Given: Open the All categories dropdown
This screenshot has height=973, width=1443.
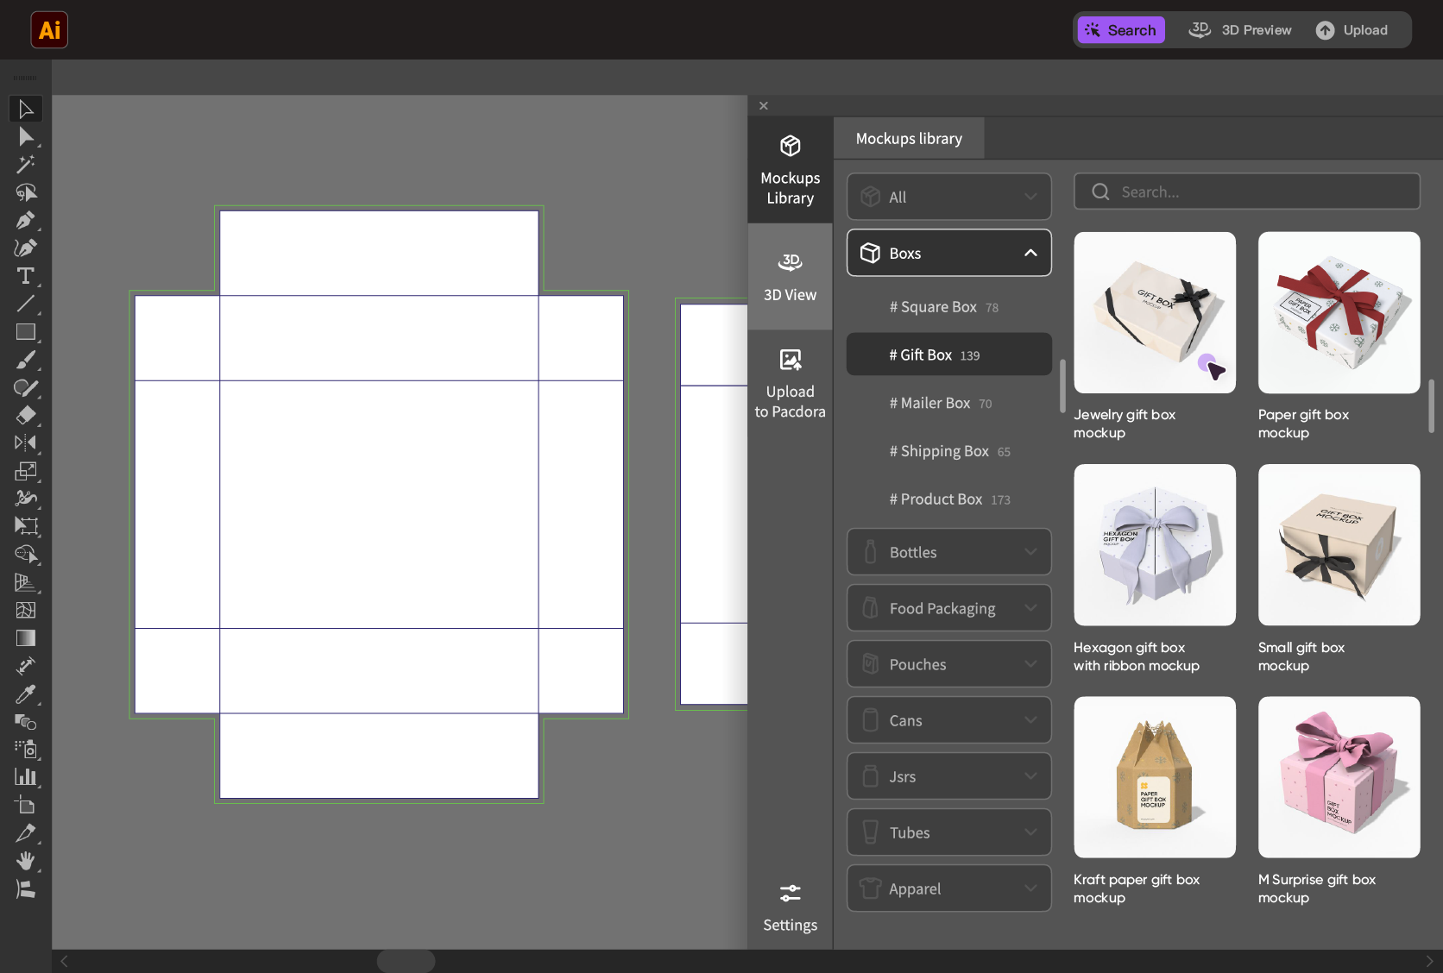Looking at the screenshot, I should [x=948, y=197].
